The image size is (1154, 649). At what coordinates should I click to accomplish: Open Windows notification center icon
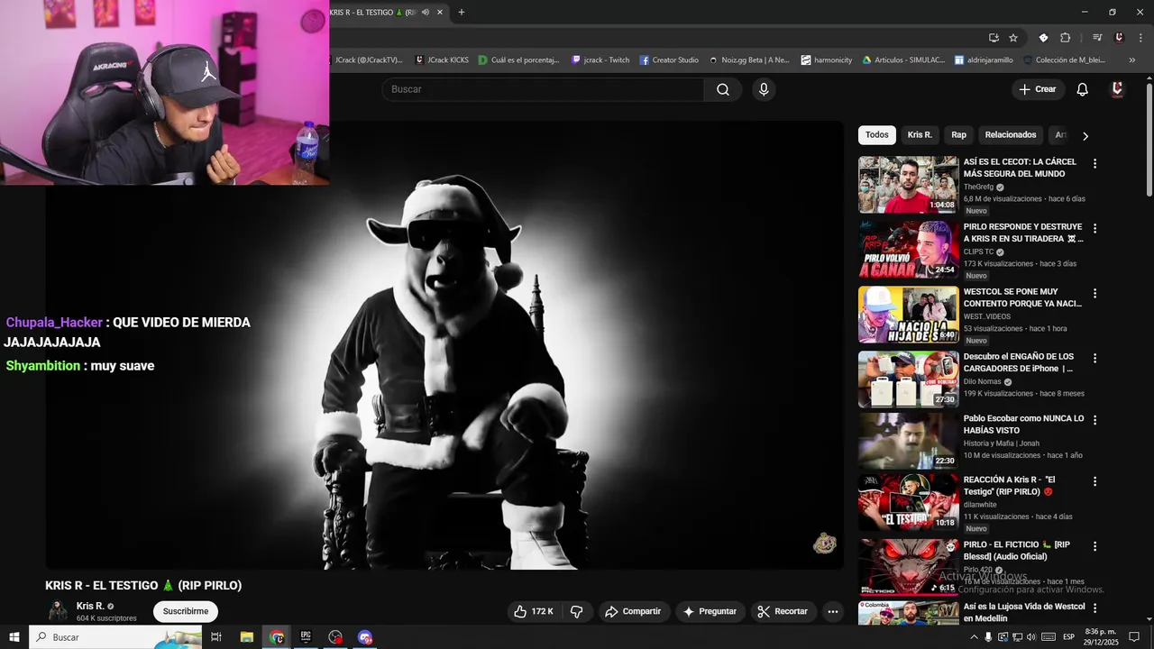(1134, 637)
